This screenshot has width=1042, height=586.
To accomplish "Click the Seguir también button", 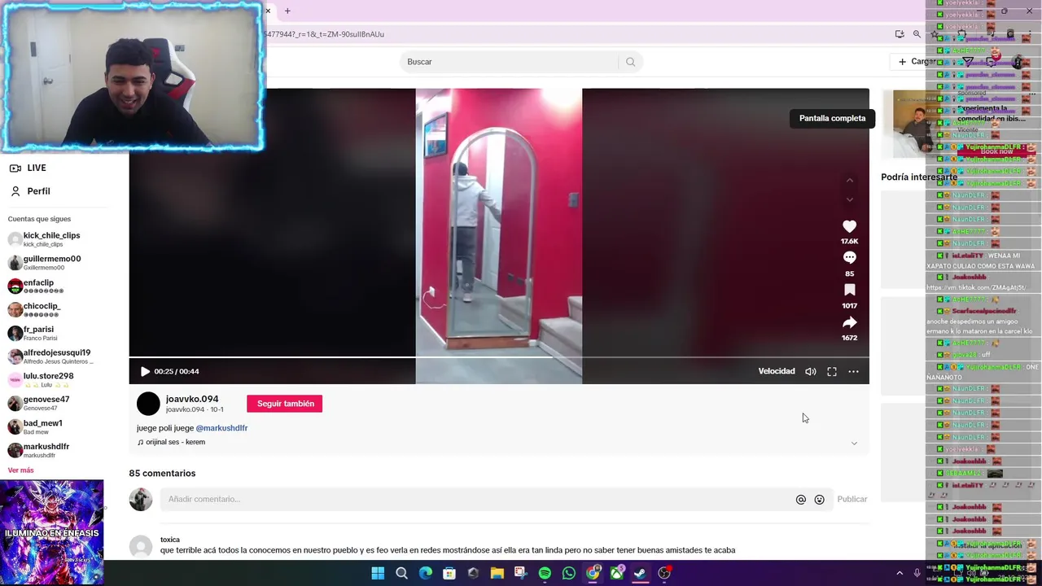I will pyautogui.click(x=285, y=404).
